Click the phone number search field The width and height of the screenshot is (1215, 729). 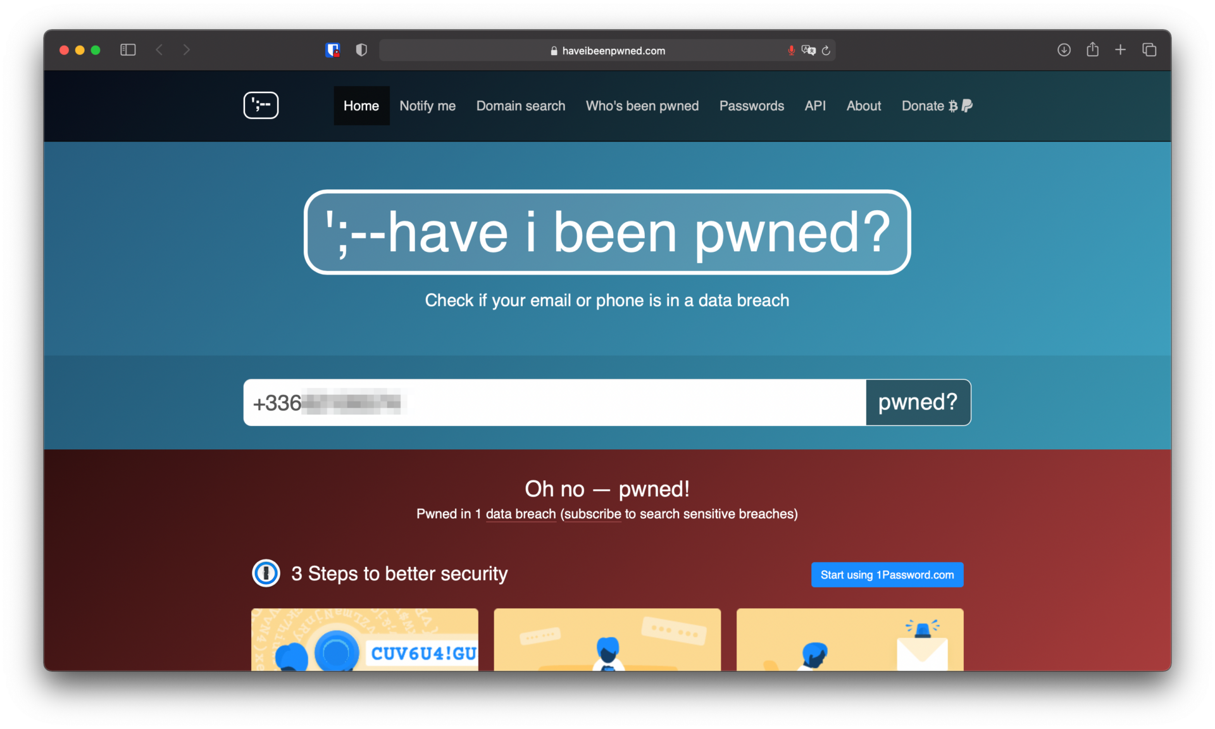[555, 402]
